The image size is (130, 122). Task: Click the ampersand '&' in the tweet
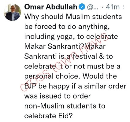pyautogui.click(x=102, y=56)
